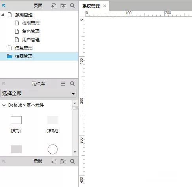Select the 权限管理 page
Screen dimensions: 192x187
[x=31, y=23]
